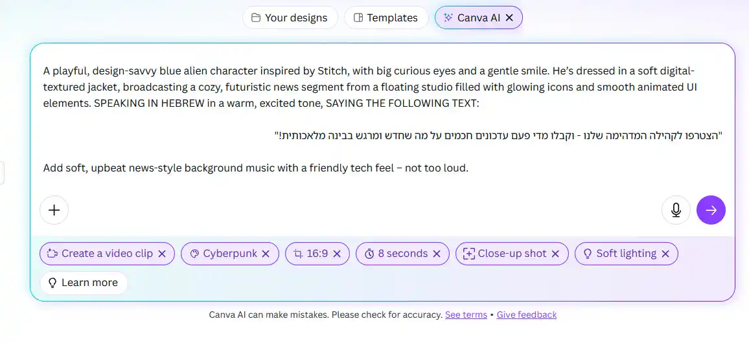Remove the 8 seconds duration chip
This screenshot has height=343, width=749.
(x=437, y=254)
